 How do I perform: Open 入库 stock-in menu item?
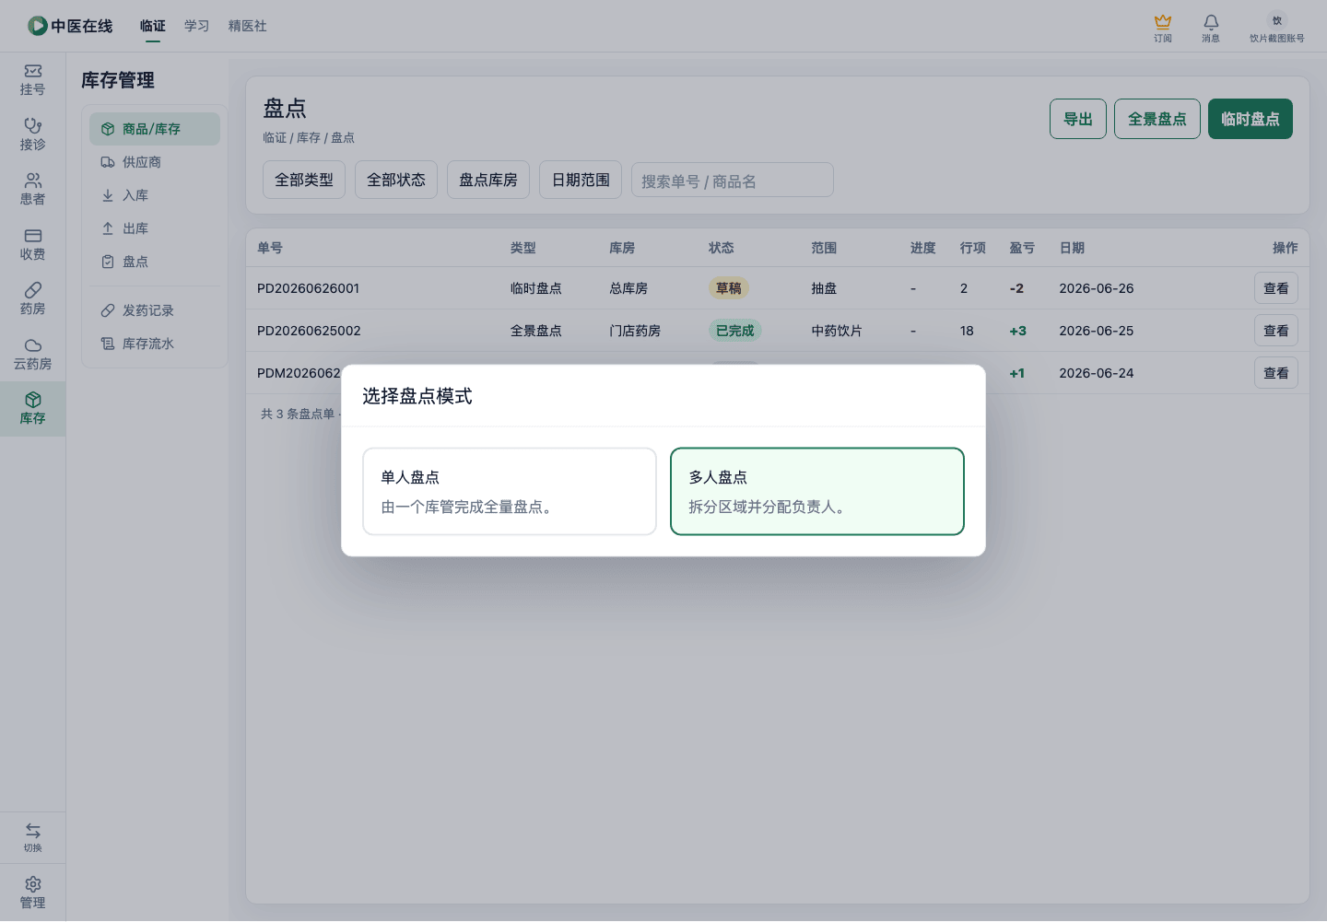pos(155,195)
